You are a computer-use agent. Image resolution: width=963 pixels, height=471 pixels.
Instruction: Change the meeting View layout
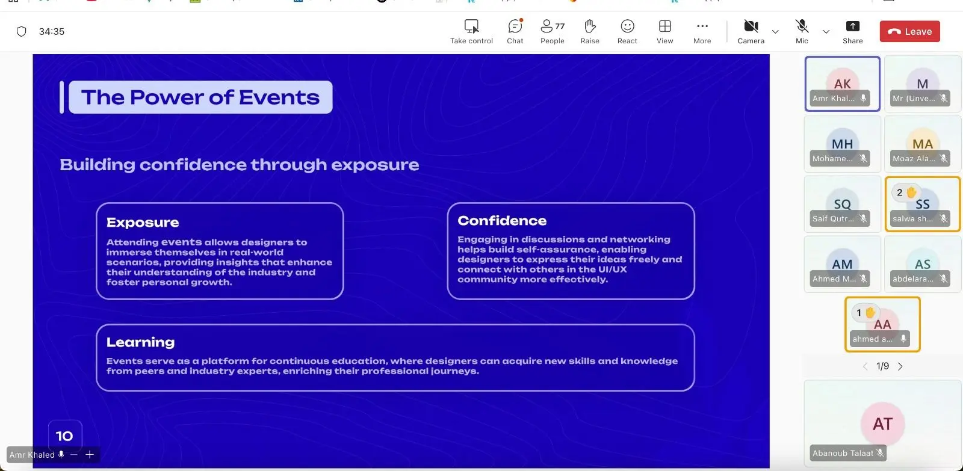pos(664,26)
